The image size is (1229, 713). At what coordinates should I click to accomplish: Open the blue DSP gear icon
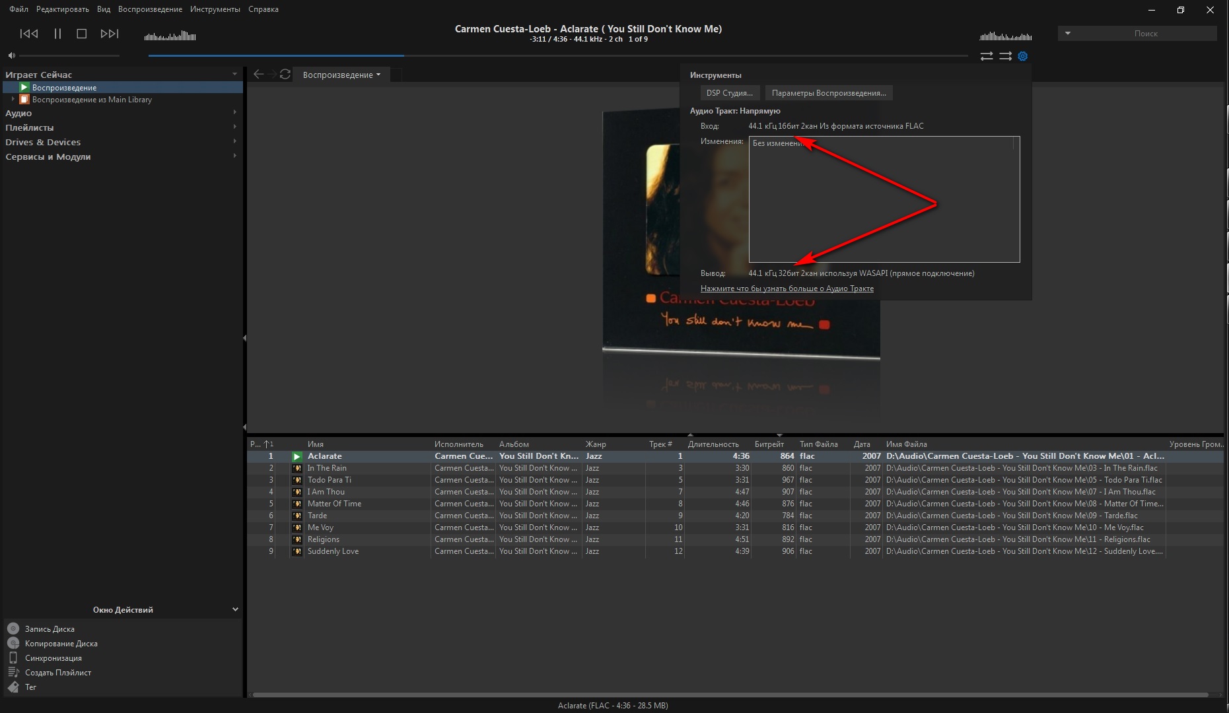[1023, 56]
